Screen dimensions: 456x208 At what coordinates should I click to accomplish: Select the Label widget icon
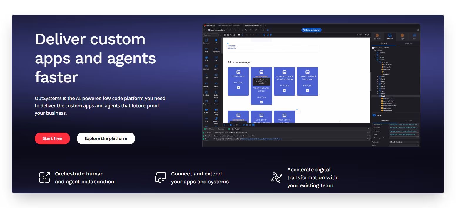206,75
